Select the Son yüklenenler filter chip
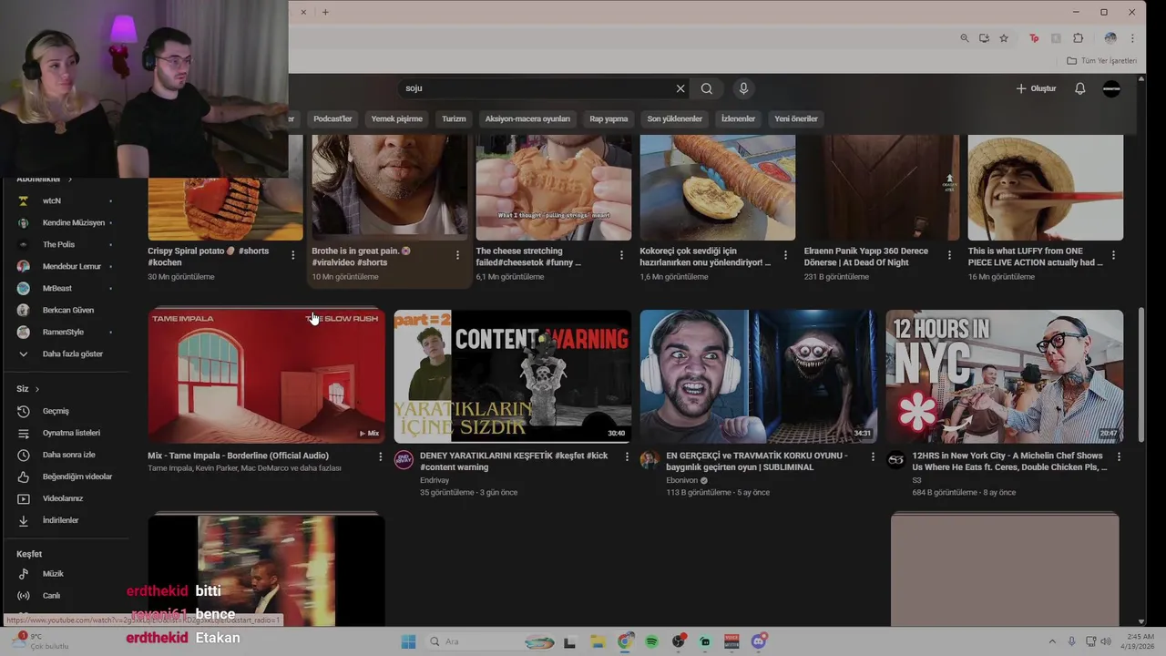This screenshot has height=656, width=1166. pyautogui.click(x=674, y=118)
